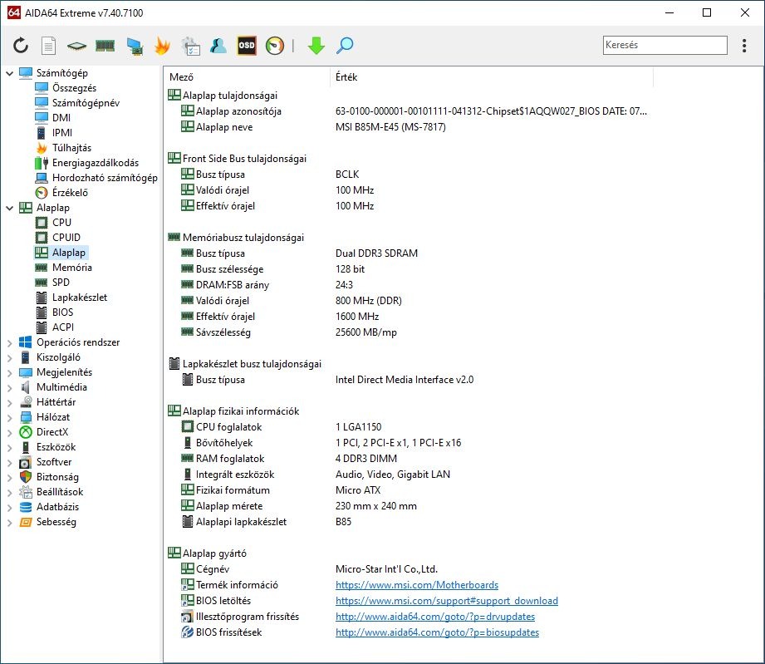Start the stability test flame icon
Viewport: 765px width, 664px height.
(x=162, y=46)
